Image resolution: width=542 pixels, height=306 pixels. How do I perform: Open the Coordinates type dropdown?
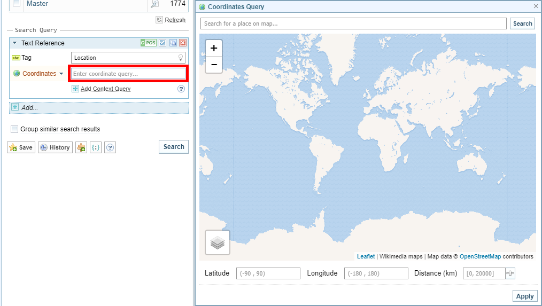(61, 74)
